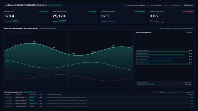Viewport: 198px width, 111px height.
Task: Click the +0.80 peak data point
Action: (x=34, y=43)
